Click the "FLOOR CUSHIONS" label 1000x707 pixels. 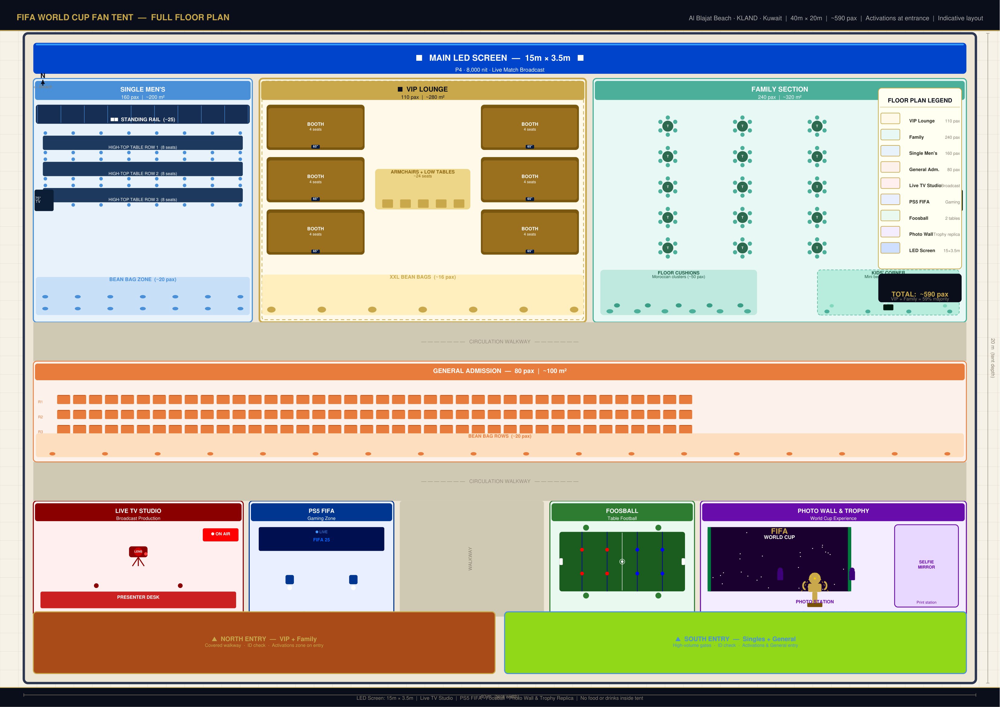[x=679, y=273]
